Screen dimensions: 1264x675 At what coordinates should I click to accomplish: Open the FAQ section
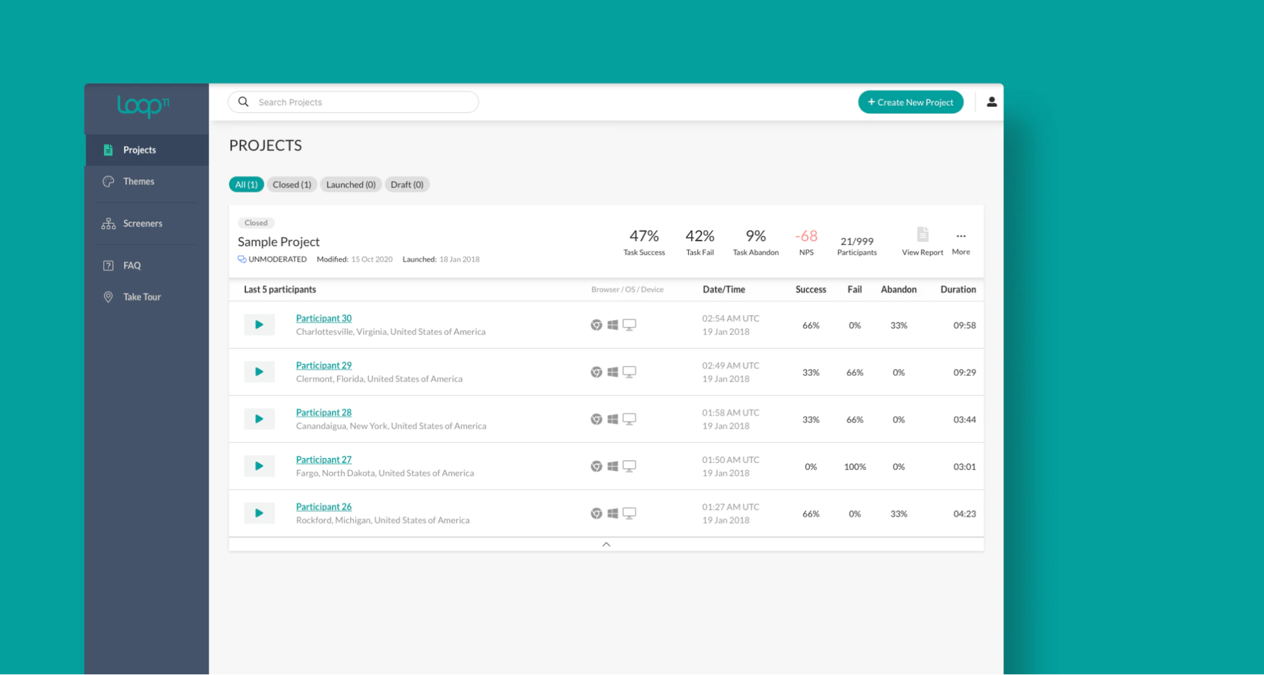[132, 265]
